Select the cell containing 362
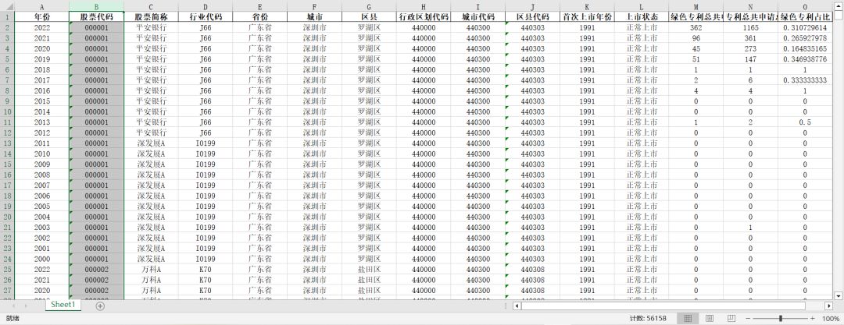The image size is (844, 325). [696, 27]
